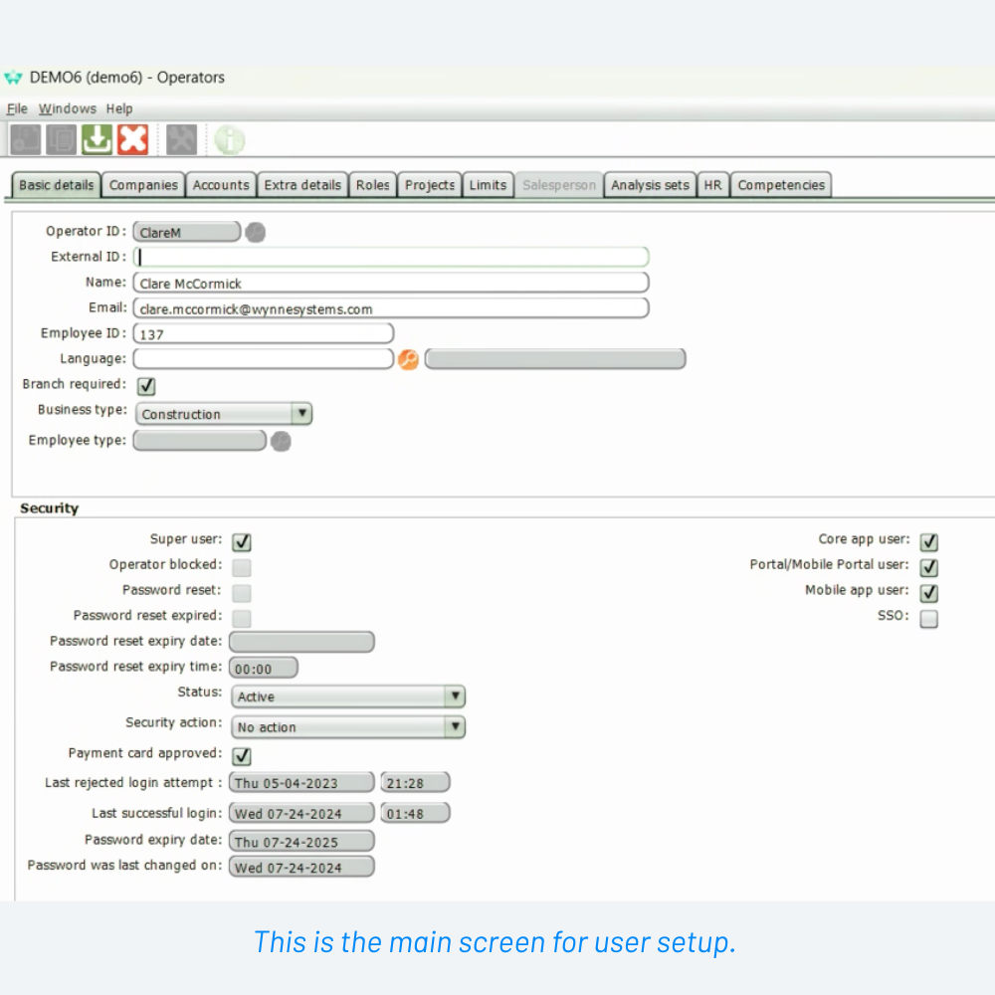Expand the Business type dropdown
Viewport: 995px width, 995px height.
pos(300,414)
